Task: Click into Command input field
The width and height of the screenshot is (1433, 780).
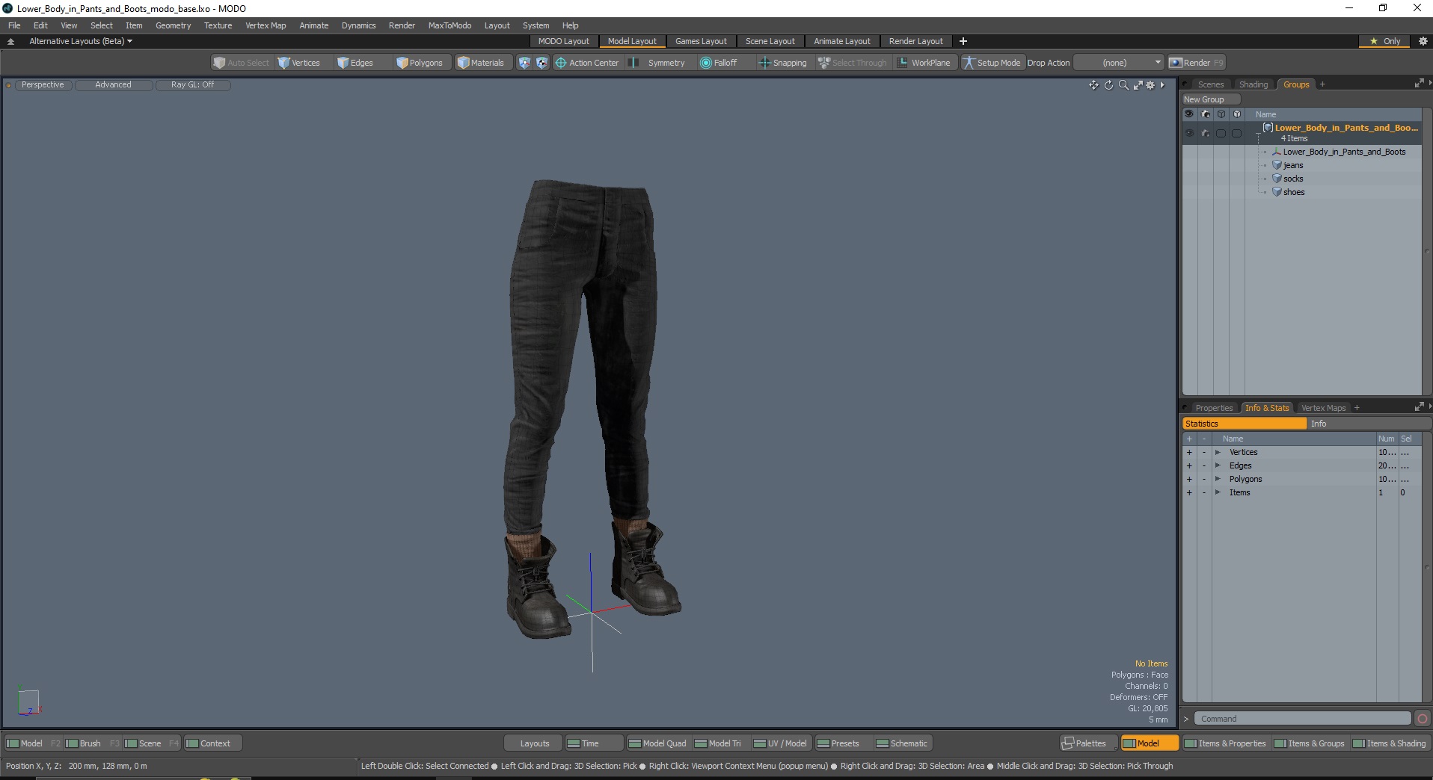Action: point(1302,719)
